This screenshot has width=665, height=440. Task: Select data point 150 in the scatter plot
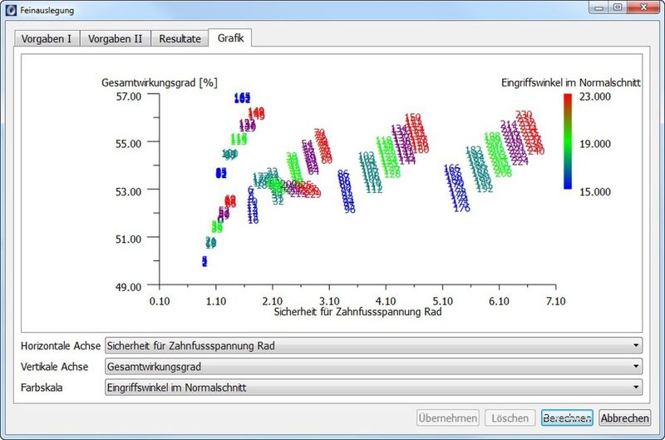[x=412, y=118]
